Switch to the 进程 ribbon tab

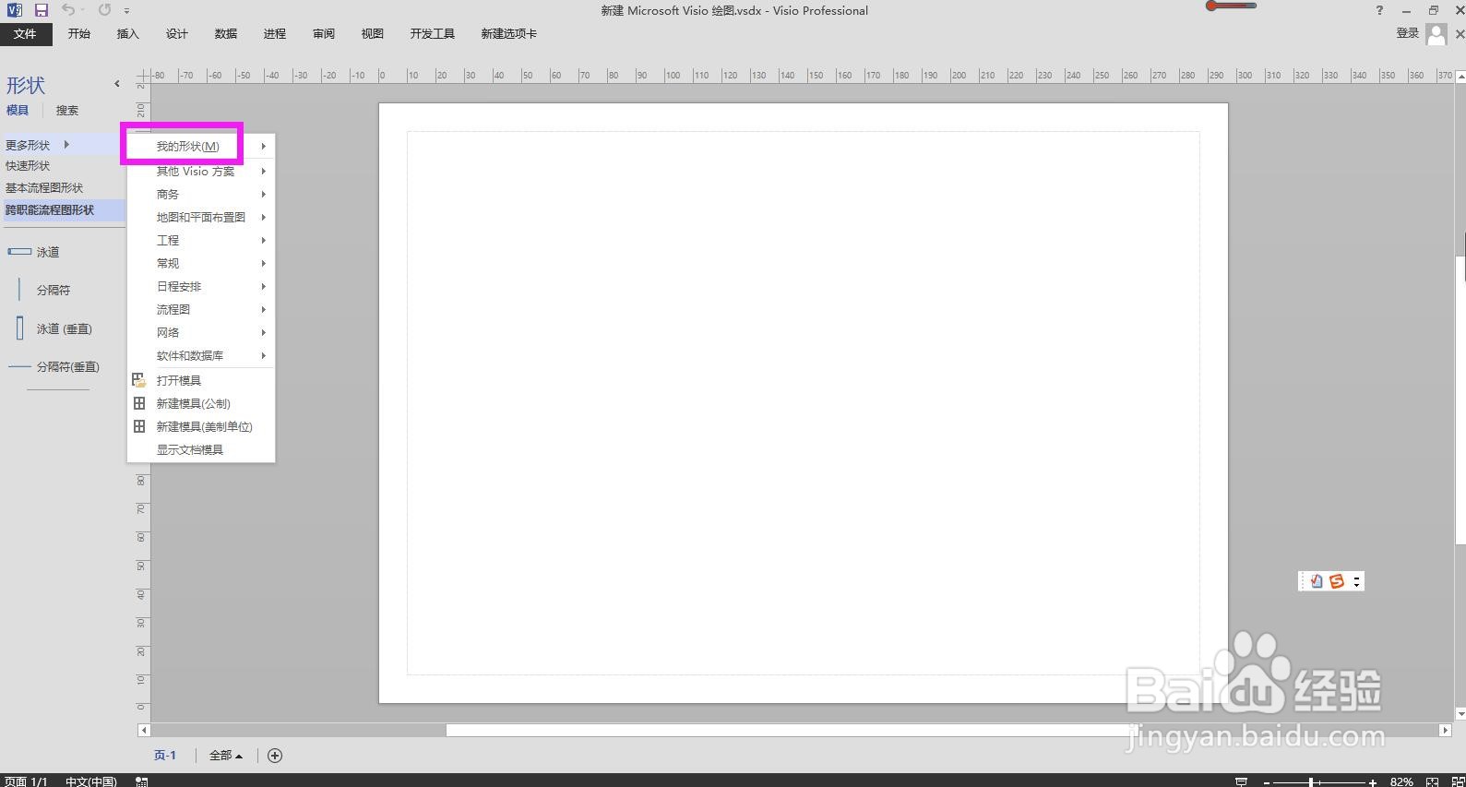click(x=275, y=34)
